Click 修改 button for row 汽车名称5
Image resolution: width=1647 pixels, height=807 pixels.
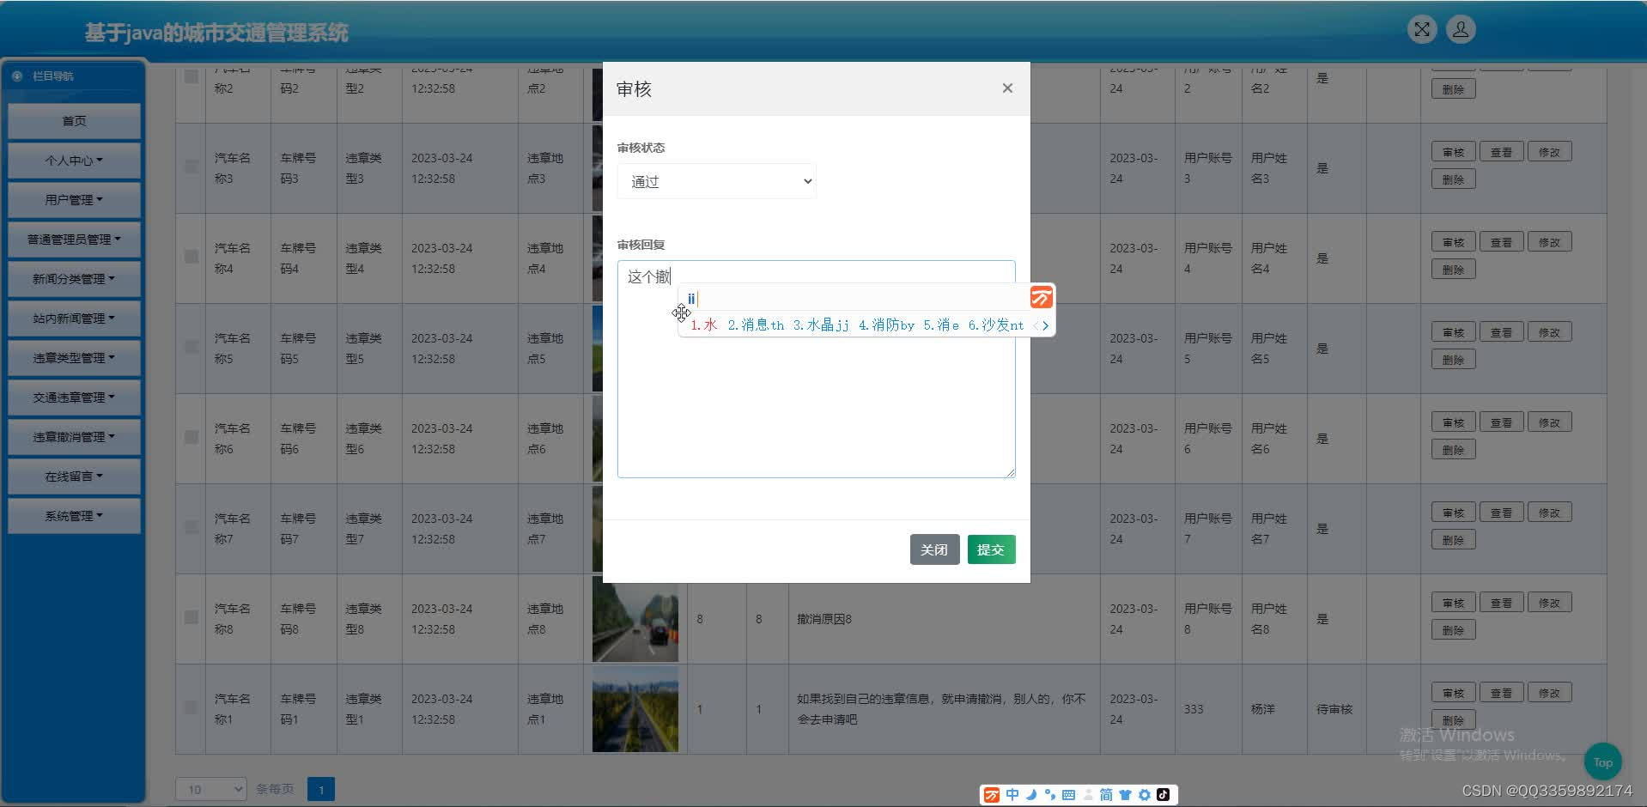tap(1549, 332)
